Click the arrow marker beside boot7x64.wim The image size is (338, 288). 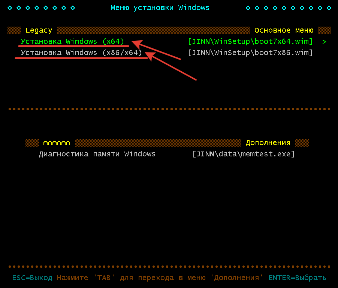[324, 42]
